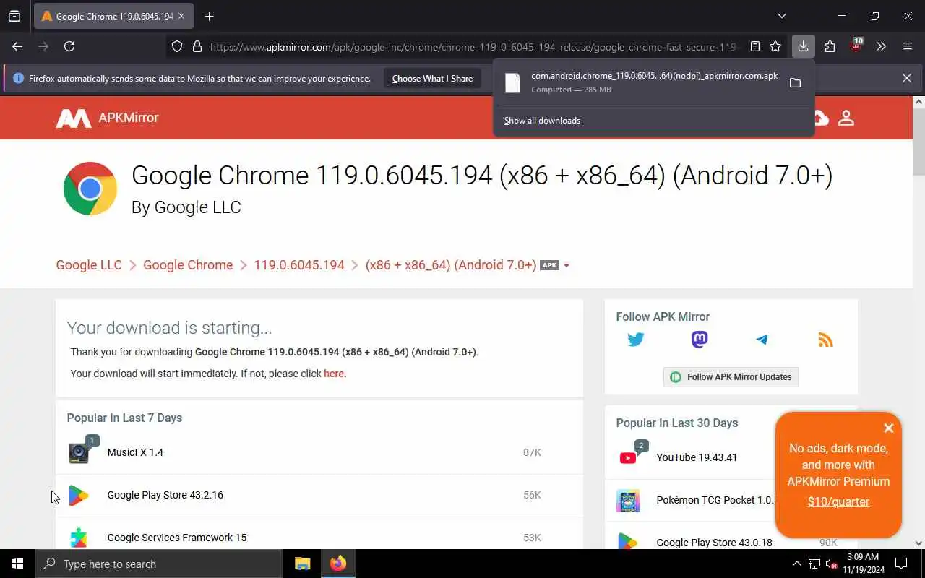
Task: Click the Google Chrome app logo
Action: coord(90,189)
